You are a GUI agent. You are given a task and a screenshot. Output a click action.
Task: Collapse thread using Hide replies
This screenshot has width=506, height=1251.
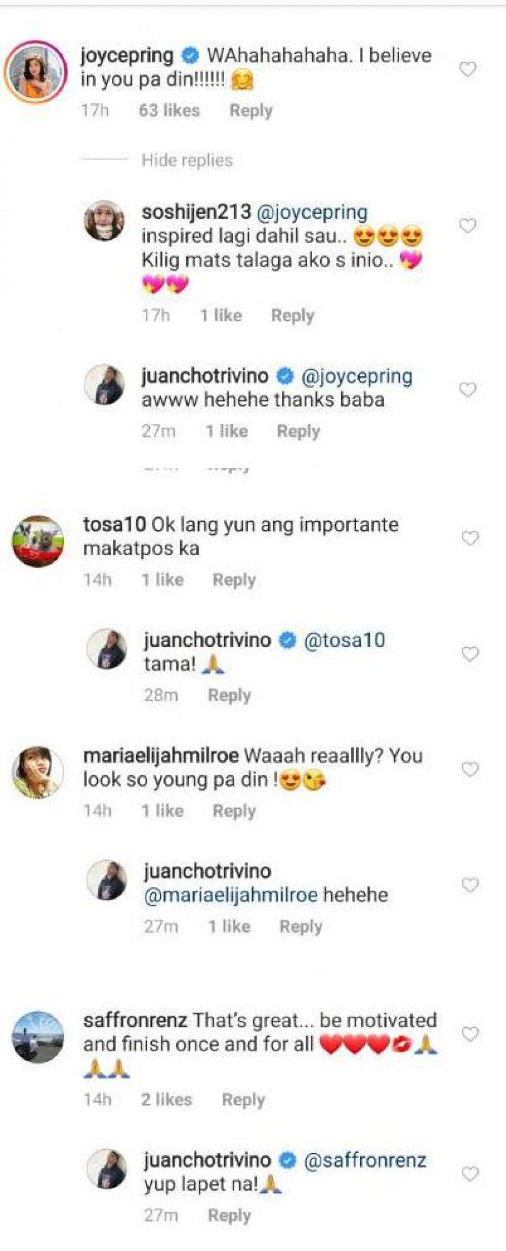187,160
